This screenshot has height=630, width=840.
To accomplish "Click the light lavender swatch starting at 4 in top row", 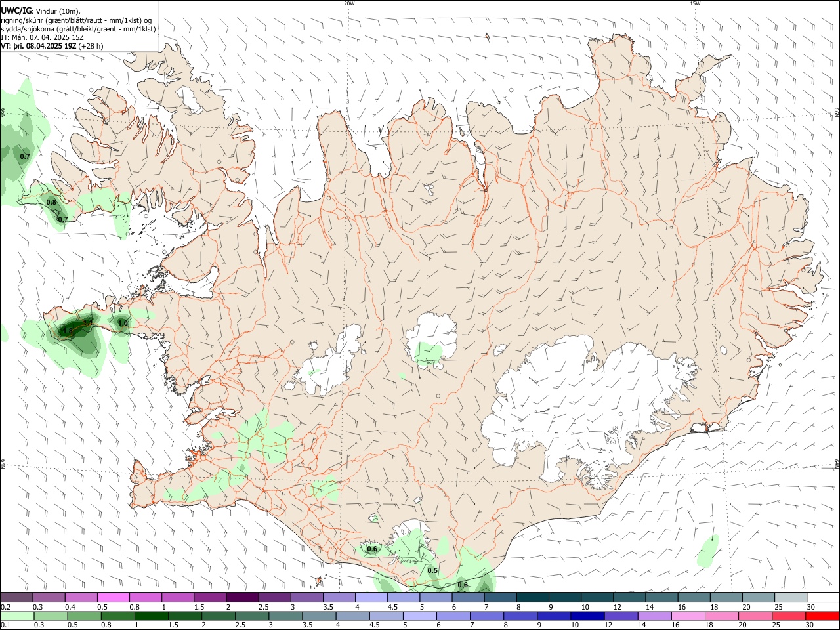I will coord(371,598).
